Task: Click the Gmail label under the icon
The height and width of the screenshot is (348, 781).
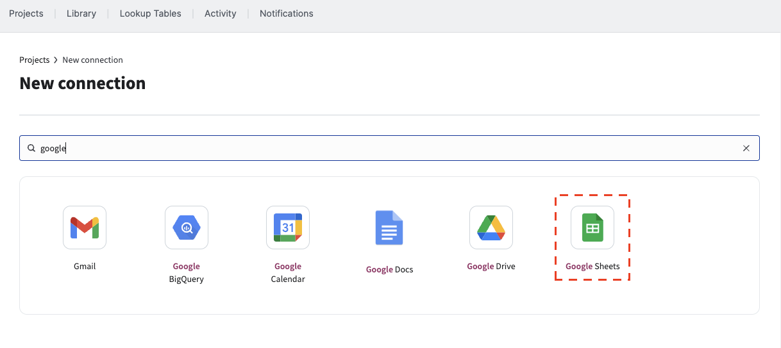Action: pyautogui.click(x=85, y=266)
